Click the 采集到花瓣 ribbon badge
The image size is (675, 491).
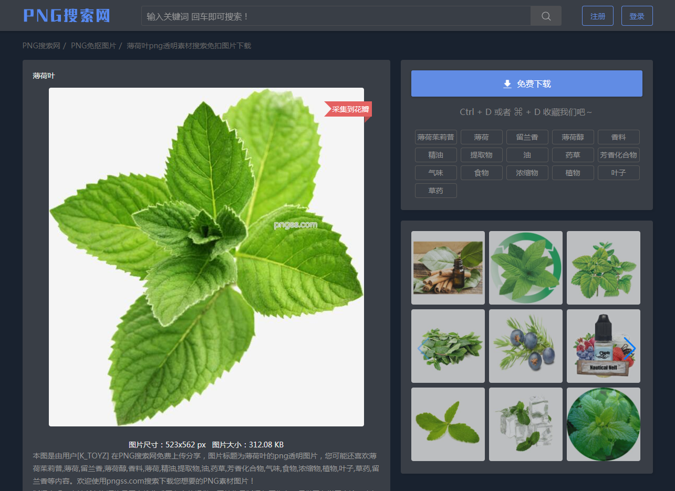[x=348, y=109]
